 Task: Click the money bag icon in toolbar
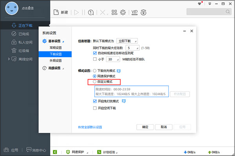pyautogui.click(x=143, y=12)
